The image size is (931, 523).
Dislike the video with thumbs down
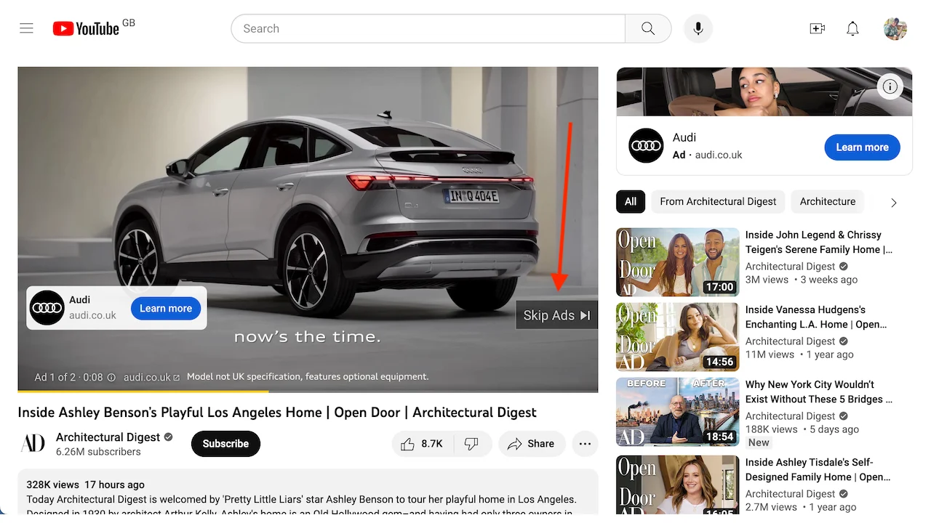click(x=471, y=444)
